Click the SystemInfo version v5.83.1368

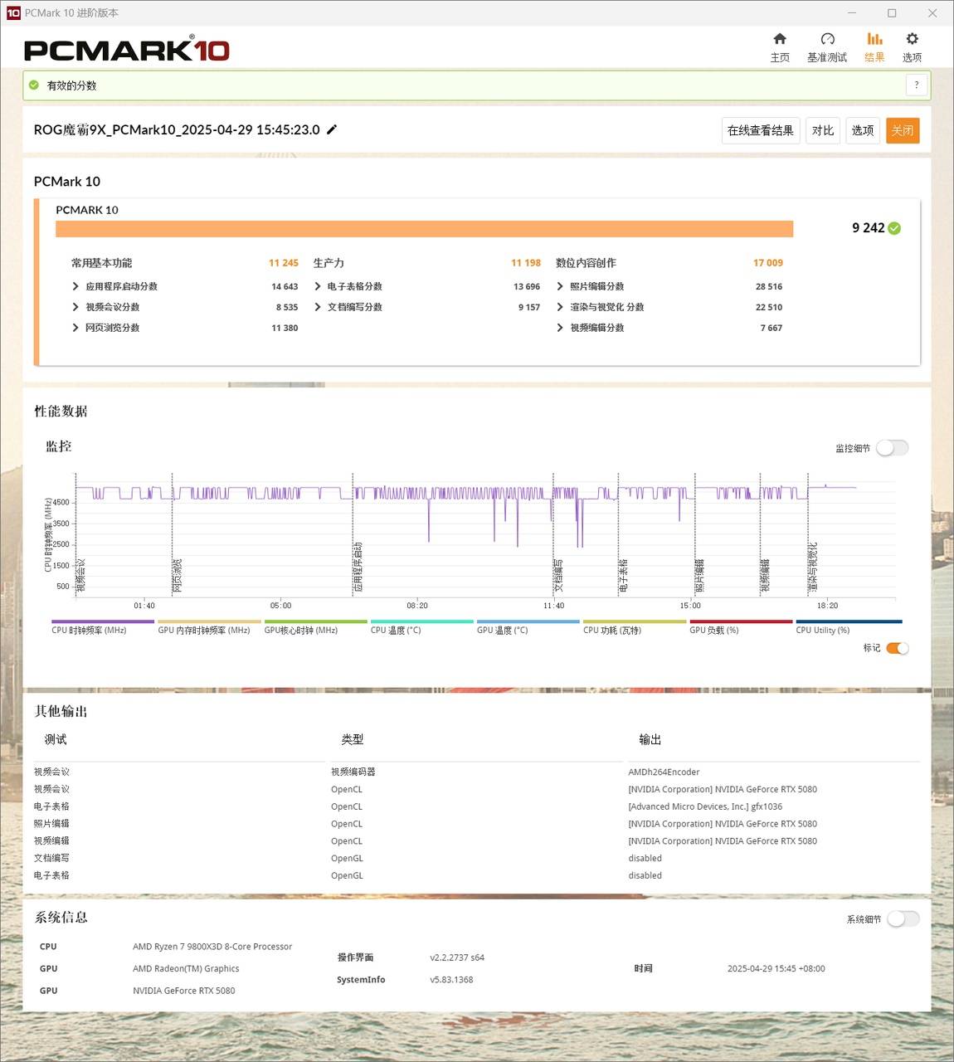(451, 980)
